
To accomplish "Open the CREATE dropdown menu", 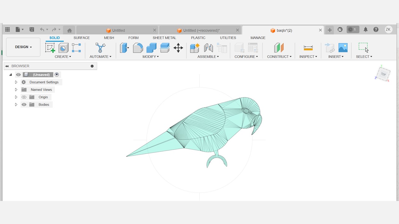I will pos(63,57).
